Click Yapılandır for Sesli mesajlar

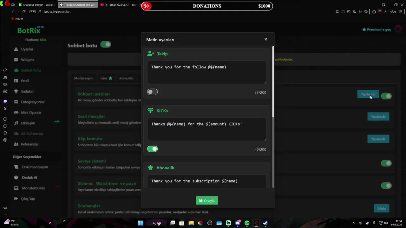pyautogui.click(x=378, y=117)
